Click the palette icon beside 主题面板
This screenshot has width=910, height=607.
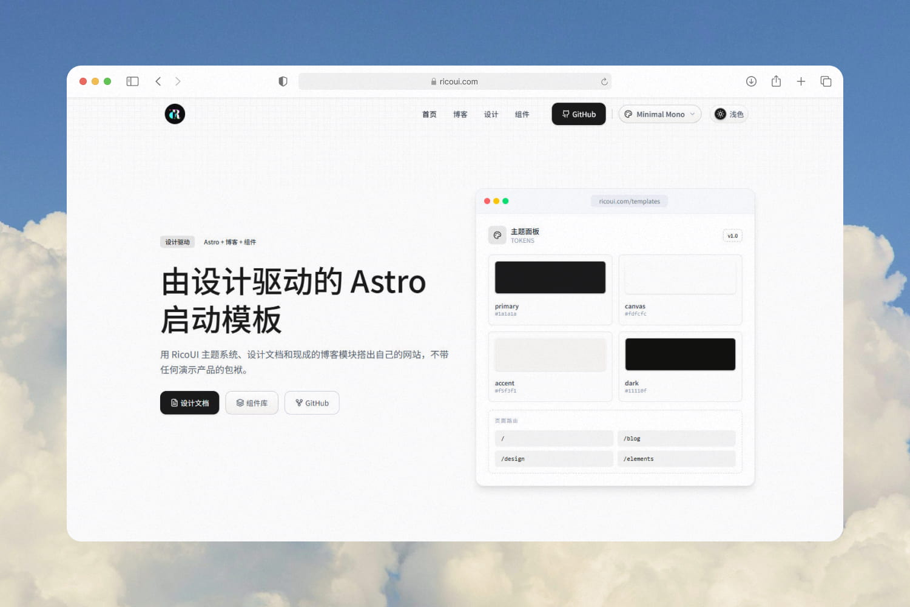(497, 236)
